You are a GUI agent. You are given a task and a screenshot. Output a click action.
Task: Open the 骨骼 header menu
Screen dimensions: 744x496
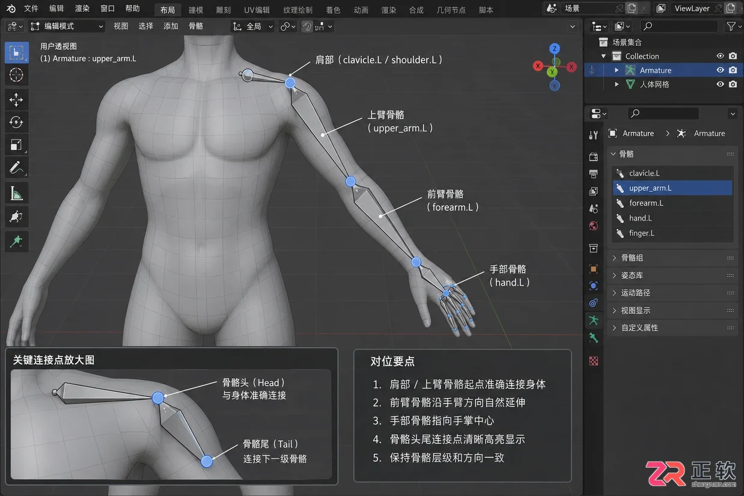click(x=196, y=26)
